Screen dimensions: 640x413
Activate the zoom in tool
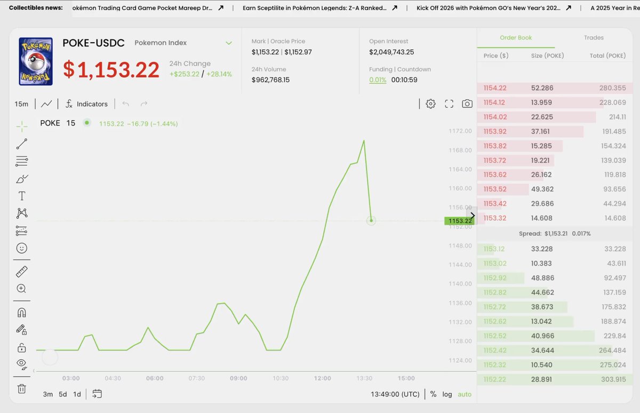coord(21,289)
